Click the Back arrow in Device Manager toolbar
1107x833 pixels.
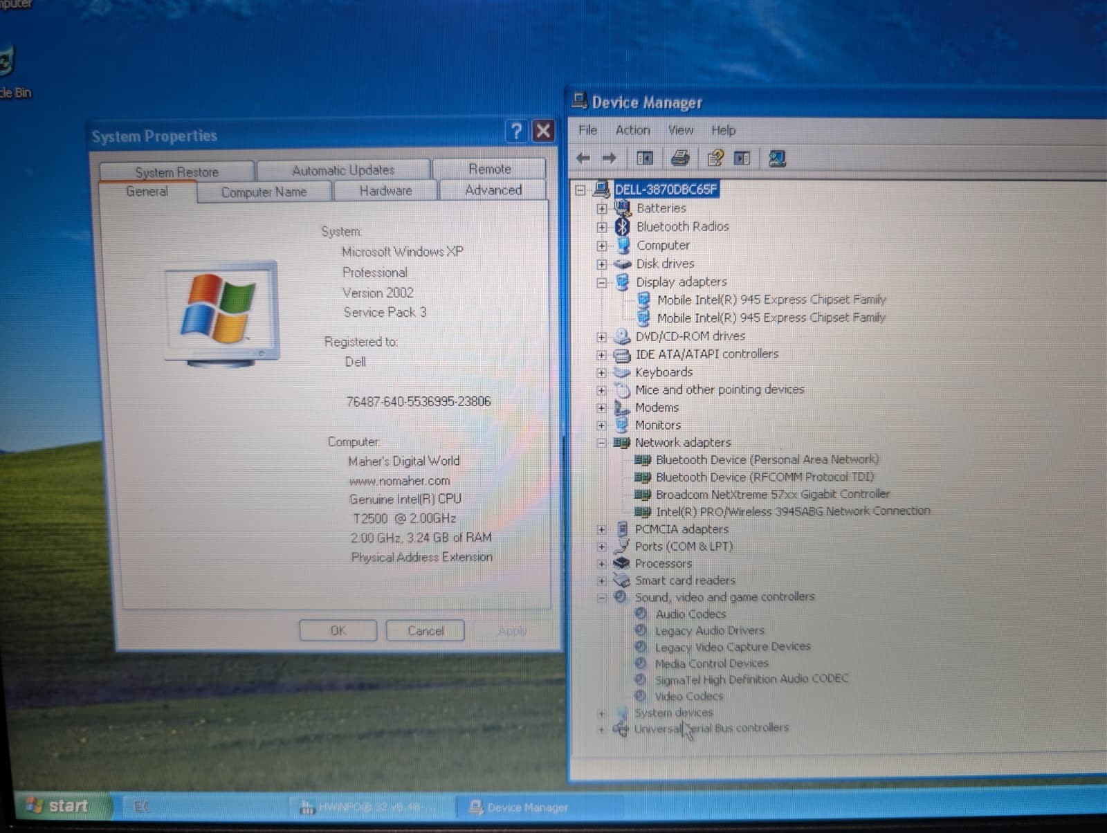tap(583, 158)
